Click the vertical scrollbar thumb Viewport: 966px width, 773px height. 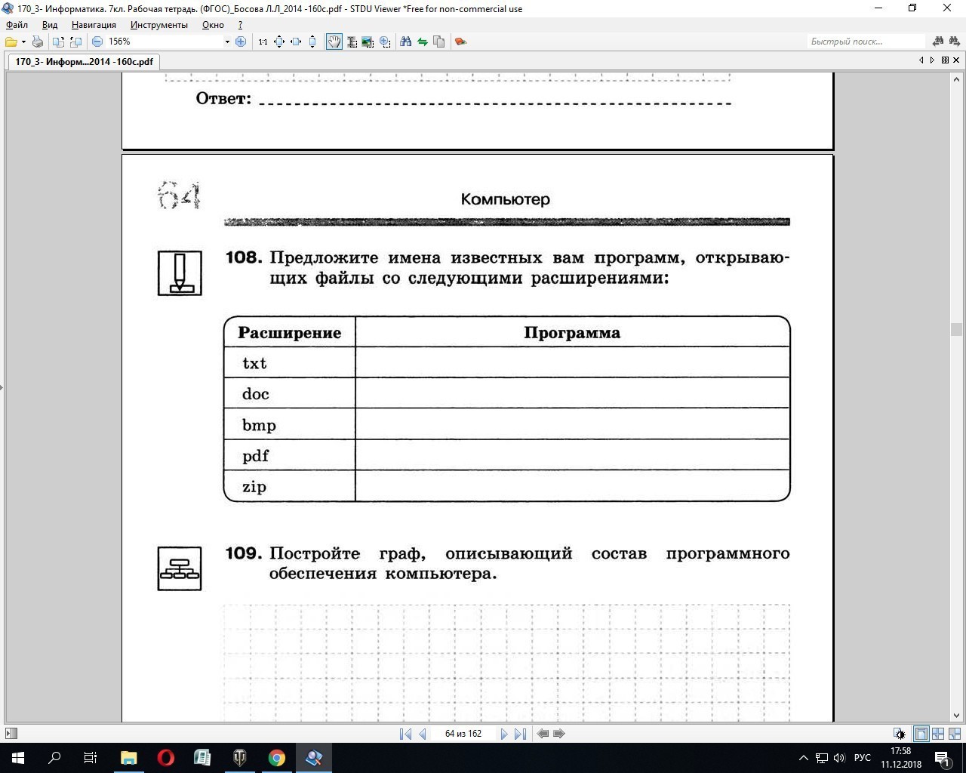pyautogui.click(x=956, y=329)
